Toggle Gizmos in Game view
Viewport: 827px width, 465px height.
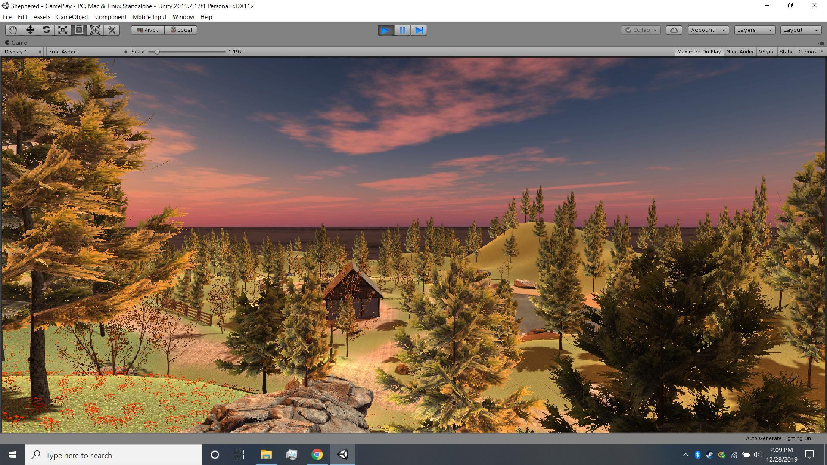coord(807,52)
